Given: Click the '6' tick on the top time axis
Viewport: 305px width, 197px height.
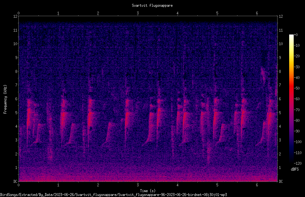Looking at the screenshot, I should click(257, 13).
